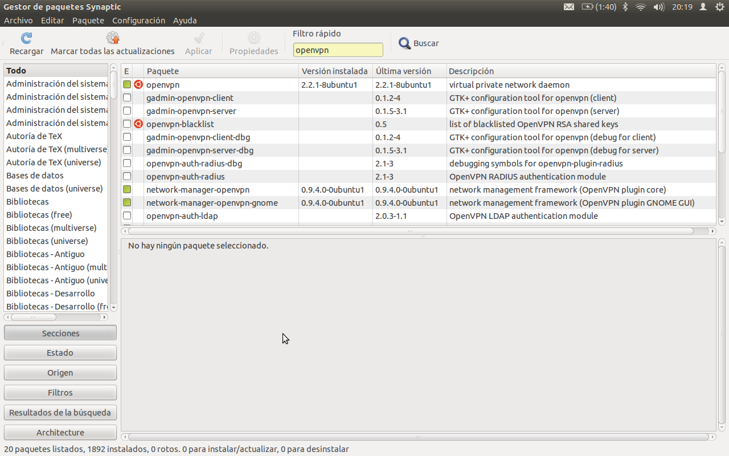Click the Estado button
The width and height of the screenshot is (729, 456).
(x=60, y=353)
